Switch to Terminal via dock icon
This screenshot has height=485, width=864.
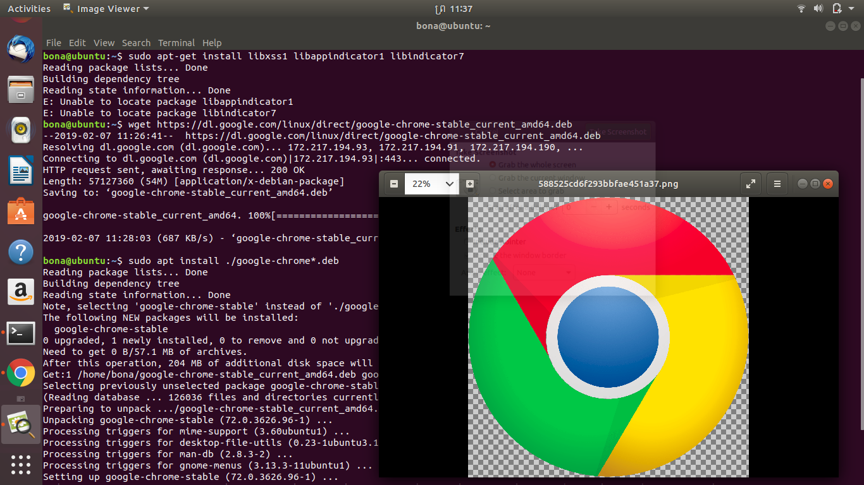pos(21,333)
